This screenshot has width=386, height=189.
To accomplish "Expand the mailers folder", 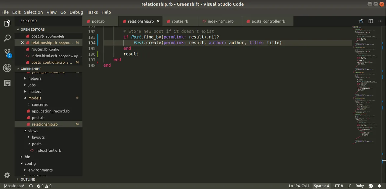I will (x=25, y=92).
